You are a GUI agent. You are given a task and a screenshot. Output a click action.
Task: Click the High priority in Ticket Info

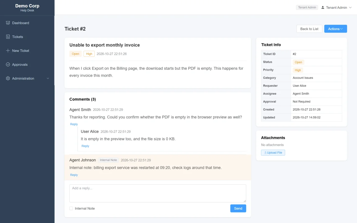point(298,70)
